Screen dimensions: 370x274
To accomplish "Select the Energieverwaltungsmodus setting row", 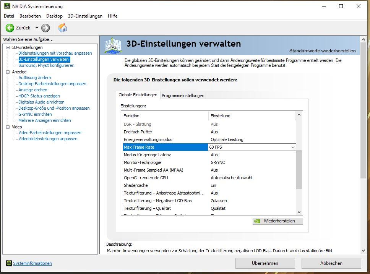I will point(209,139).
